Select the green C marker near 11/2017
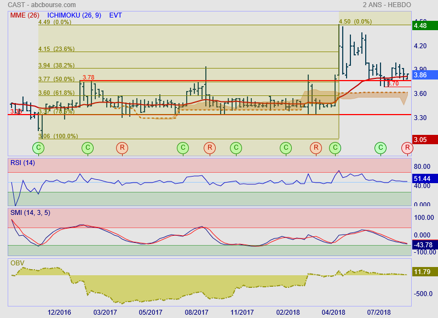 click(x=235, y=147)
